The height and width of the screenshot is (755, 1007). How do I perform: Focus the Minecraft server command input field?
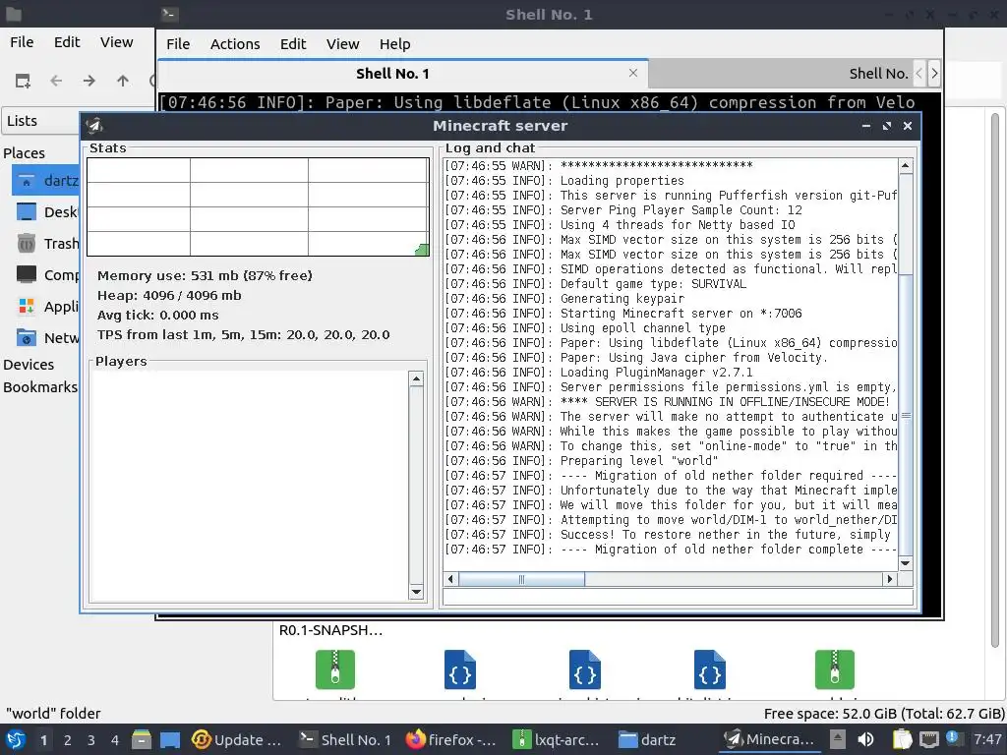click(678, 597)
